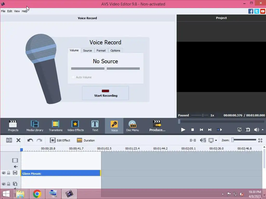Image resolution: width=266 pixels, height=199 pixels.
Task: Lock the overlay track
Action: (x=9, y=184)
